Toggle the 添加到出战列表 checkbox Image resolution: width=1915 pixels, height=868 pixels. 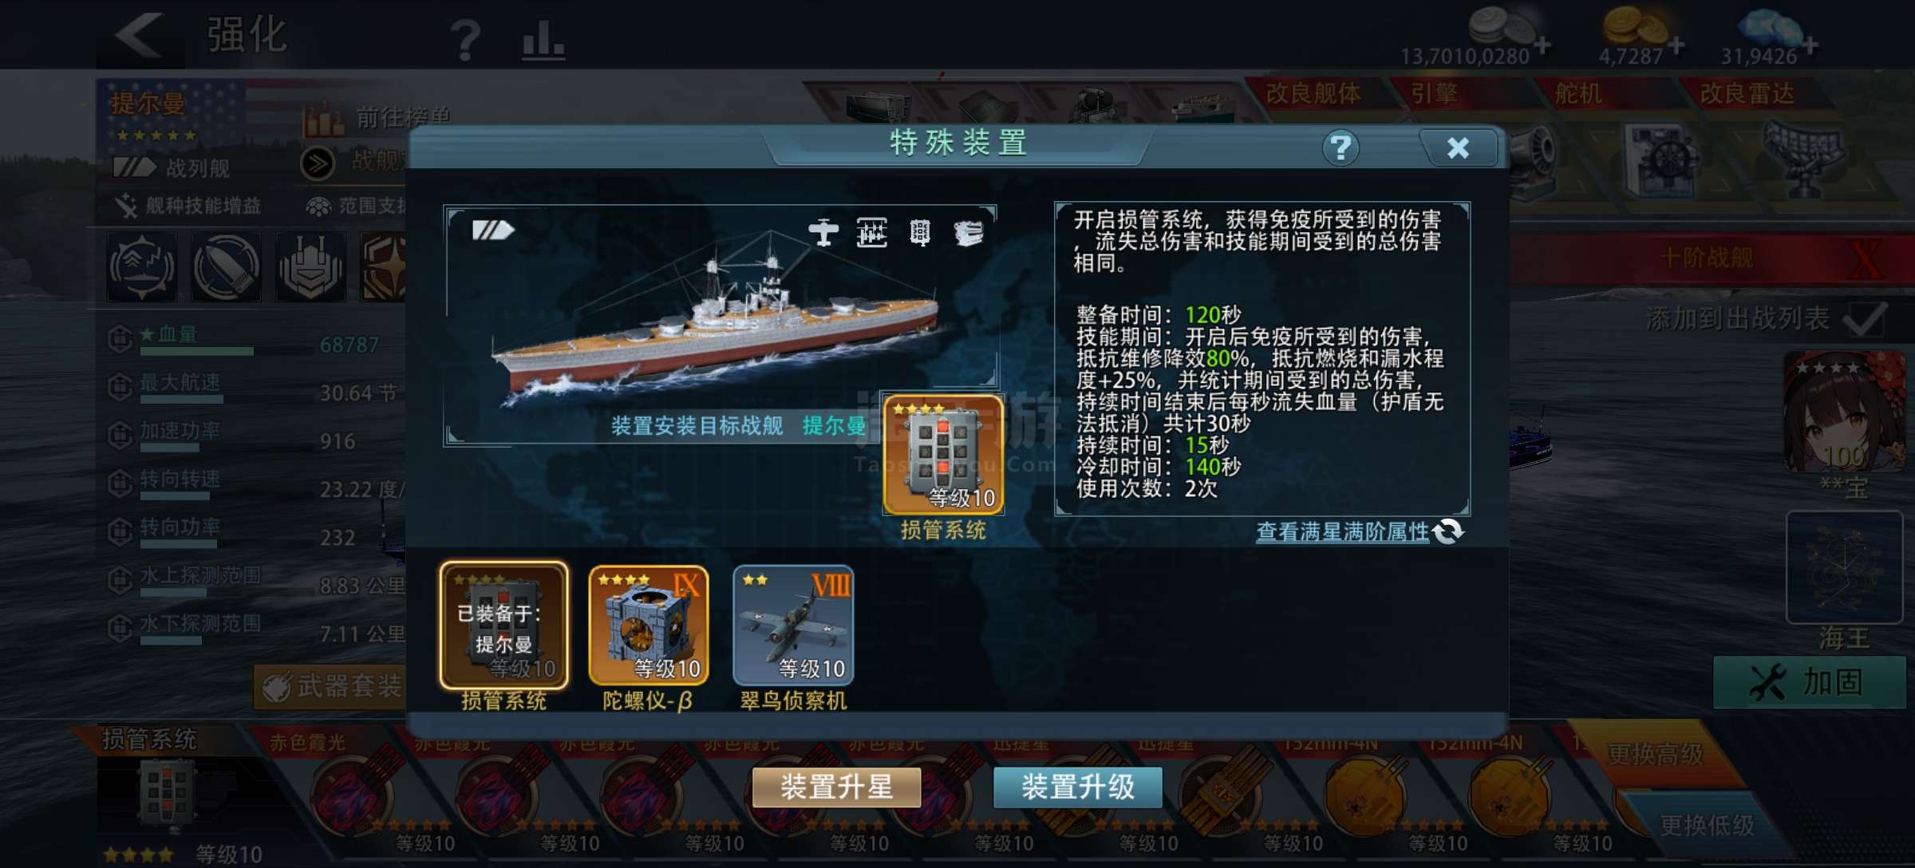pos(1866,320)
